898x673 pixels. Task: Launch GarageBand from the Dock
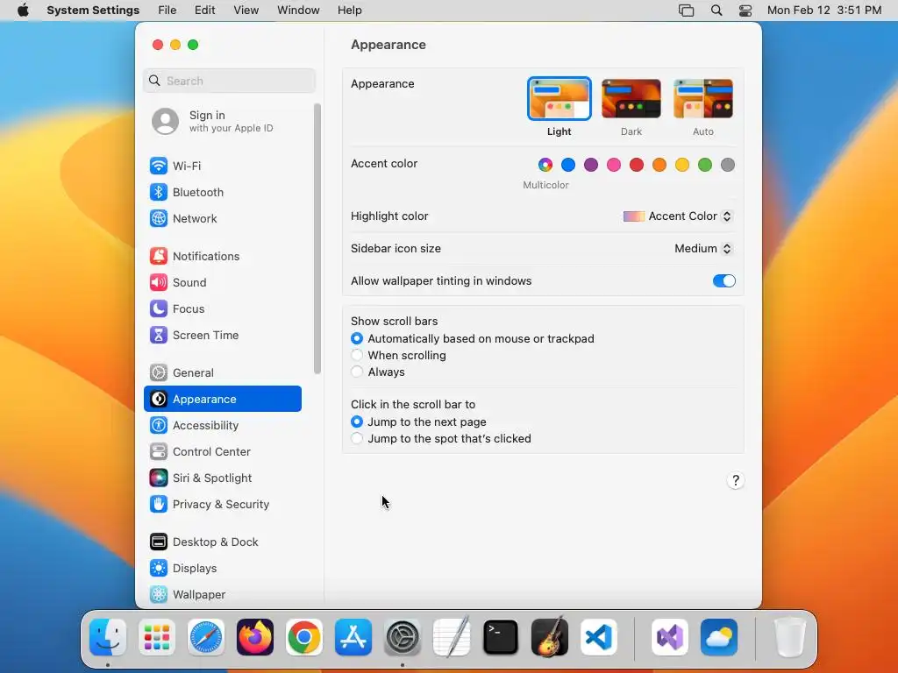(550, 637)
